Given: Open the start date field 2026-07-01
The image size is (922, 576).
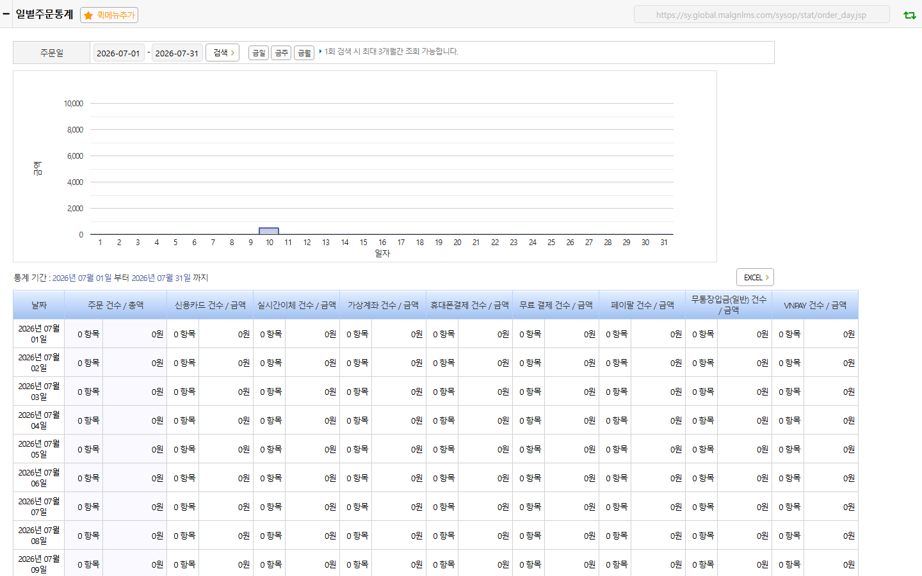Looking at the screenshot, I should 118,53.
